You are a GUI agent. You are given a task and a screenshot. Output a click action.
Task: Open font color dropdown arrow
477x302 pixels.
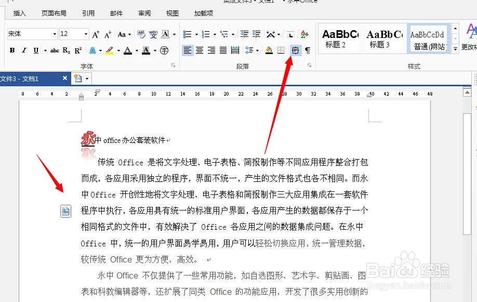(137, 50)
